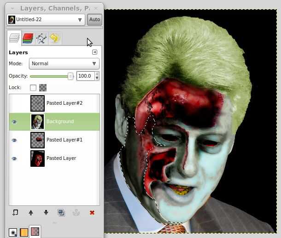Select the Background layer thumbnail
The width and height of the screenshot is (281, 238).
coord(37,122)
